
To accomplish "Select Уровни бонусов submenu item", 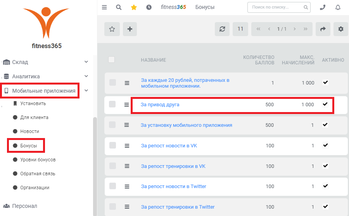I will tap(38, 160).
